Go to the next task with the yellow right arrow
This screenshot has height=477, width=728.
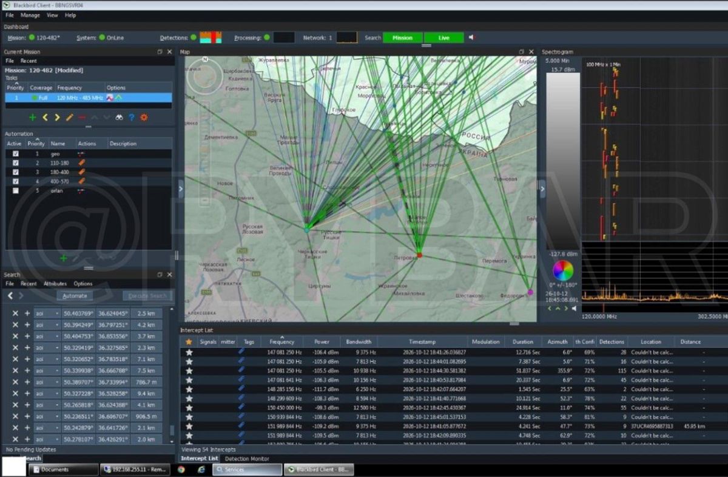[x=57, y=117]
